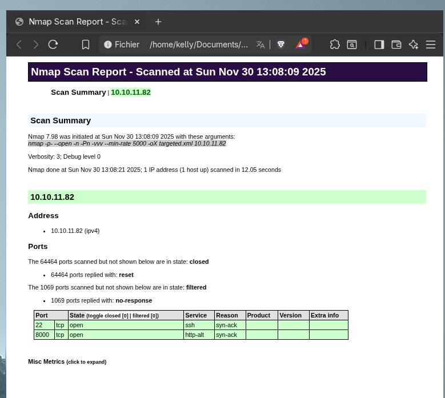The width and height of the screenshot is (445, 398).
Task: Launch Leo AI assistant icon
Action: tap(414, 45)
